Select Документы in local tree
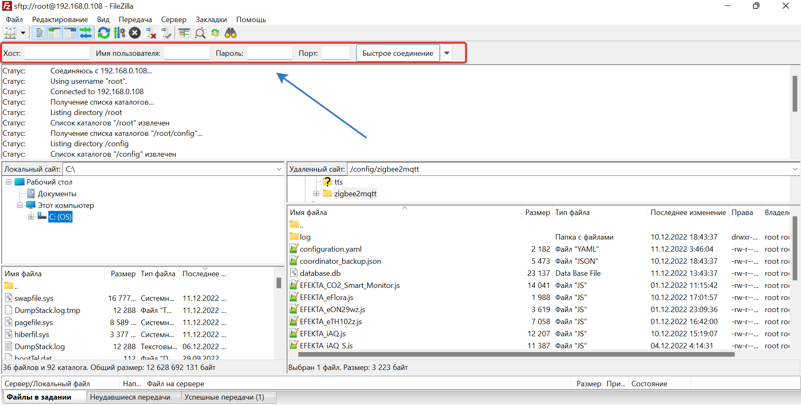The height and width of the screenshot is (405, 801). [57, 194]
